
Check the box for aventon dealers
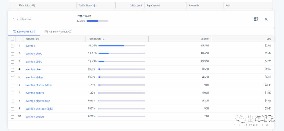[13, 117]
